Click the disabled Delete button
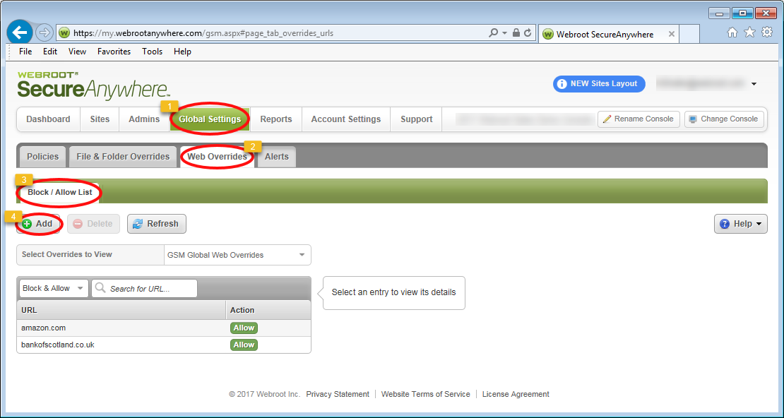Viewport: 784px width, 418px height. pyautogui.click(x=93, y=224)
